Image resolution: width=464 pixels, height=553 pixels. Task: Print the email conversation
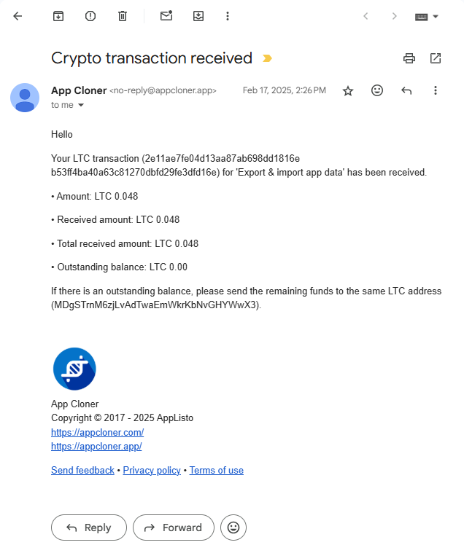[409, 58]
